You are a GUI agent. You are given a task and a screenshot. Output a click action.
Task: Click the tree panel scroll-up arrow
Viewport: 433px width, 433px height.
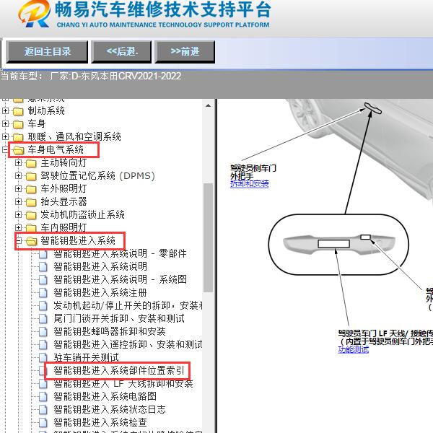pyautogui.click(x=209, y=105)
